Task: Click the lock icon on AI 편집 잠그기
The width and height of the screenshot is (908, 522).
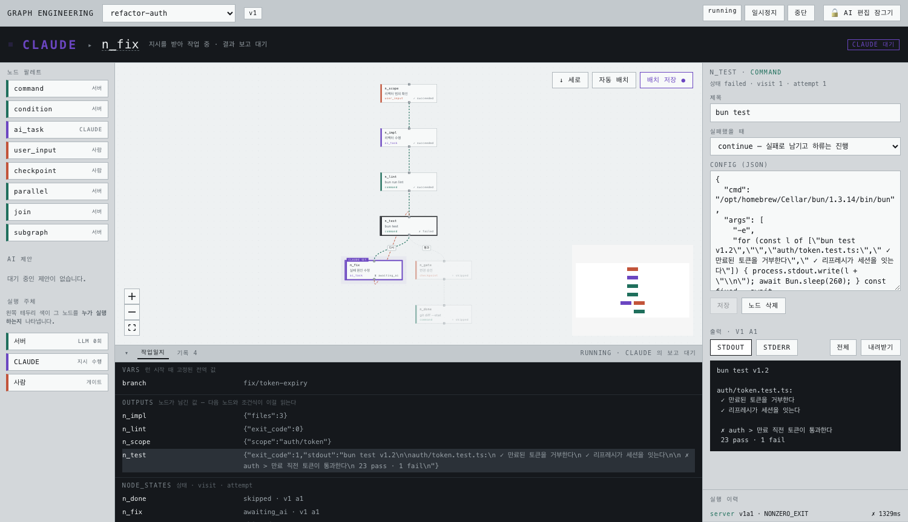Action: pos(835,13)
